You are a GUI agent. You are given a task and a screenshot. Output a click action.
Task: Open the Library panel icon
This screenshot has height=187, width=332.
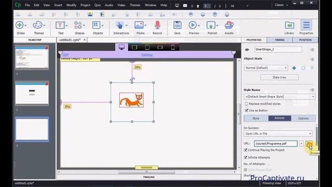point(289,25)
